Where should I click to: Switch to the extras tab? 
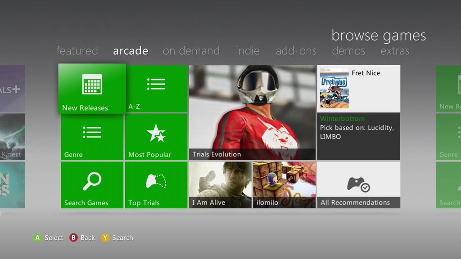[395, 51]
